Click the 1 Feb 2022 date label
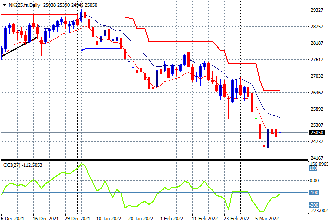 tap(172, 219)
